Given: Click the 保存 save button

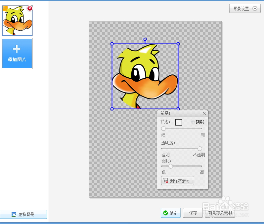Looking at the screenshot, I should (193, 213).
